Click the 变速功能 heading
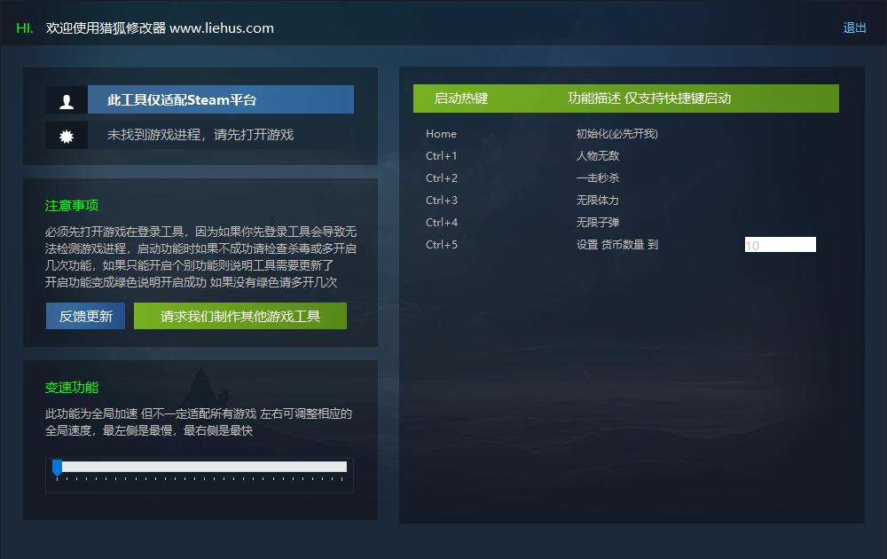The image size is (887, 559). pyautogui.click(x=72, y=388)
